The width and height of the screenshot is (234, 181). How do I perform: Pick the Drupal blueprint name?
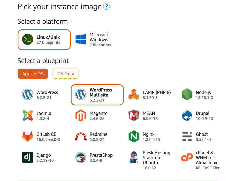202,114
